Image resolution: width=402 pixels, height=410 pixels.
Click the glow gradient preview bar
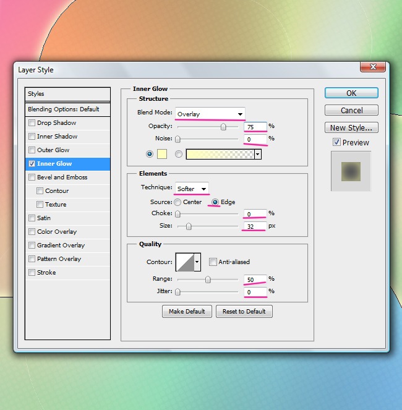(x=220, y=155)
